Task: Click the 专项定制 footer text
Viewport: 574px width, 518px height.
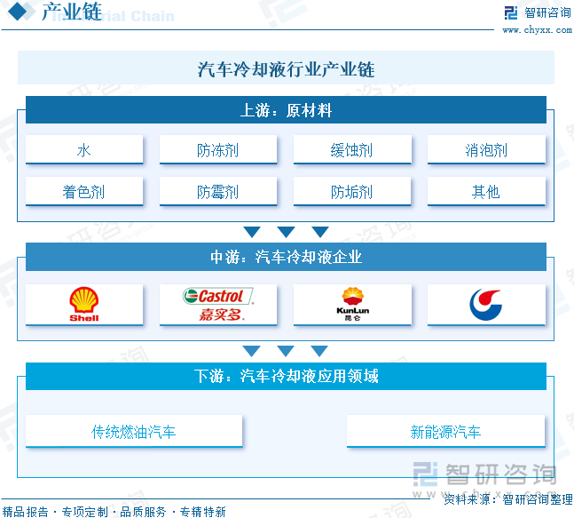Action: pos(84,512)
